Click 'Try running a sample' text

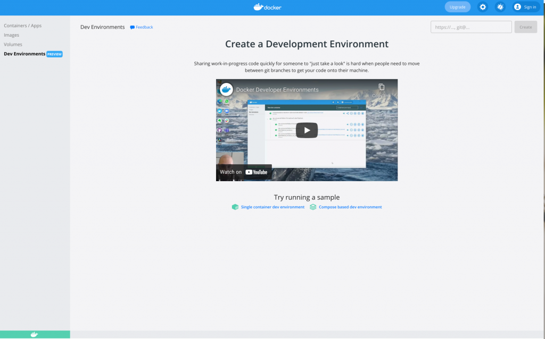pyautogui.click(x=307, y=198)
